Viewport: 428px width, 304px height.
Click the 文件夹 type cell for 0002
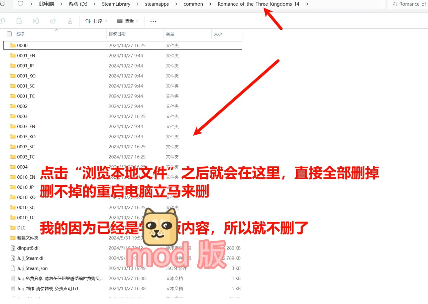172,106
